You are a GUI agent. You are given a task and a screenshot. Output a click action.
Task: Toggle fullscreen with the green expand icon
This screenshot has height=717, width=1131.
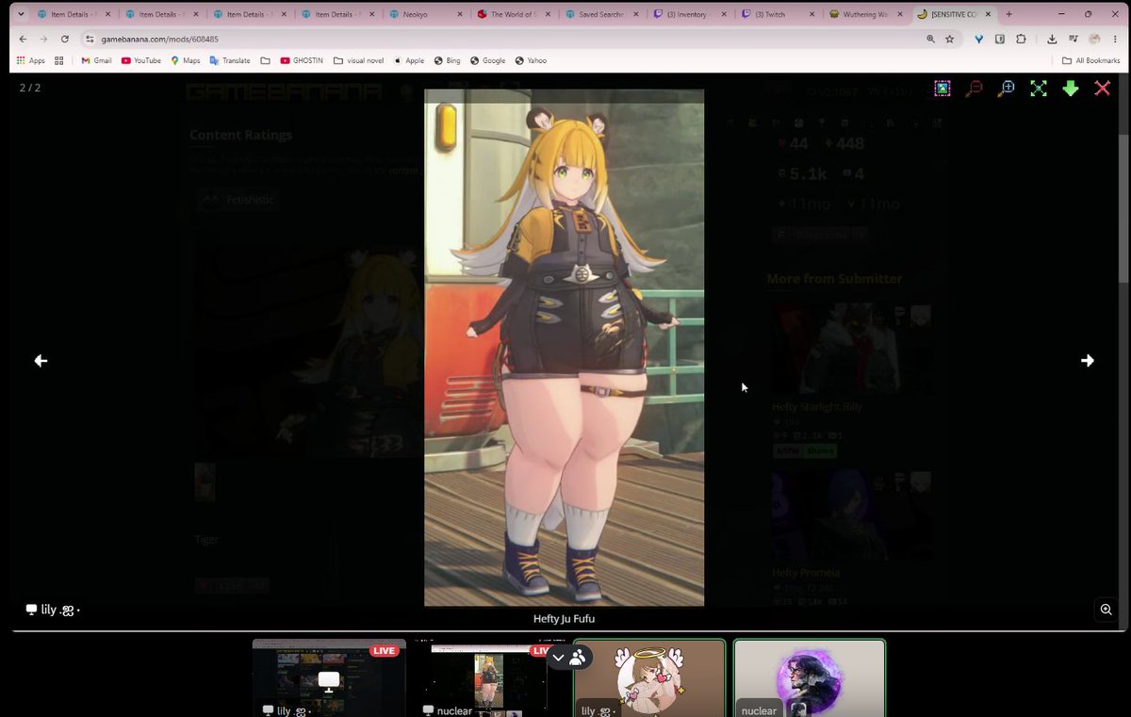point(1039,88)
